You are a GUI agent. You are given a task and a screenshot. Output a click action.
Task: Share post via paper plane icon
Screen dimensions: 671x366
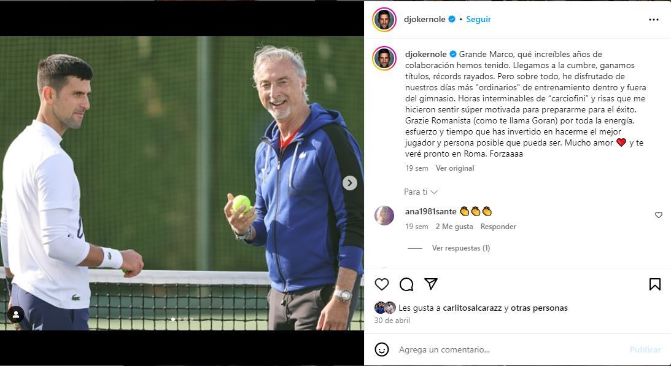pos(431,284)
